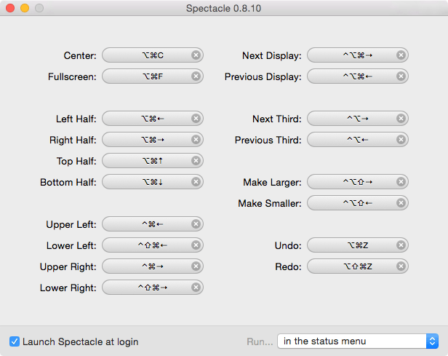This screenshot has height=356, width=448.
Task: Remove the Redo shortcut via x icon
Action: pyautogui.click(x=401, y=266)
